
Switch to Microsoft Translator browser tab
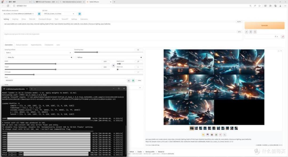[45, 2]
